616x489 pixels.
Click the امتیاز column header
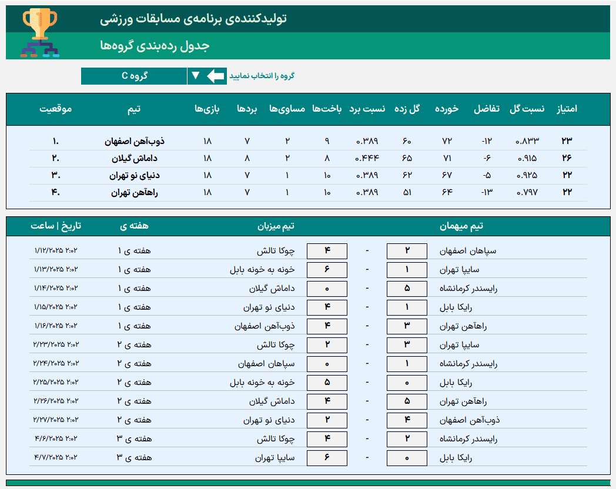567,109
